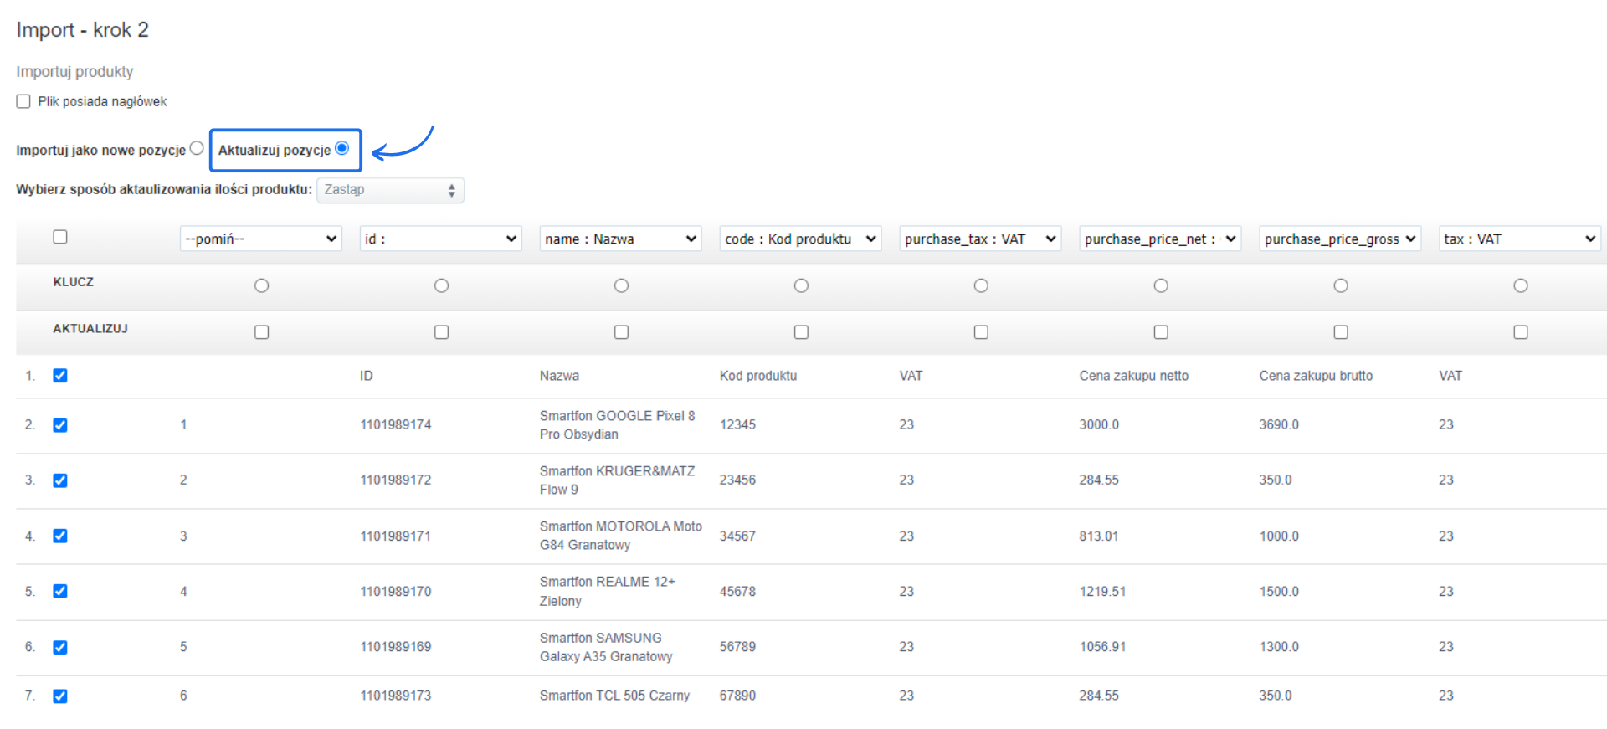Toggle the select-all rows checkbox in header

point(60,237)
